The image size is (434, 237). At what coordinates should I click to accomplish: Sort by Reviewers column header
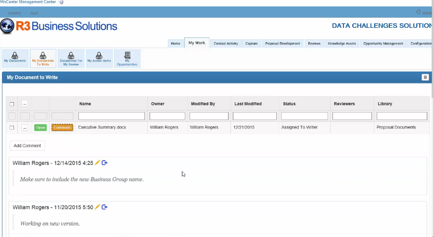[345, 104]
